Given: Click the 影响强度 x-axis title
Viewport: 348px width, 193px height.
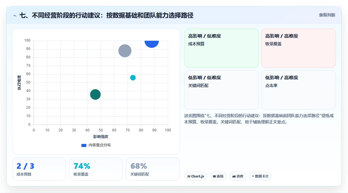Looking at the screenshot, I should pyautogui.click(x=101, y=136).
